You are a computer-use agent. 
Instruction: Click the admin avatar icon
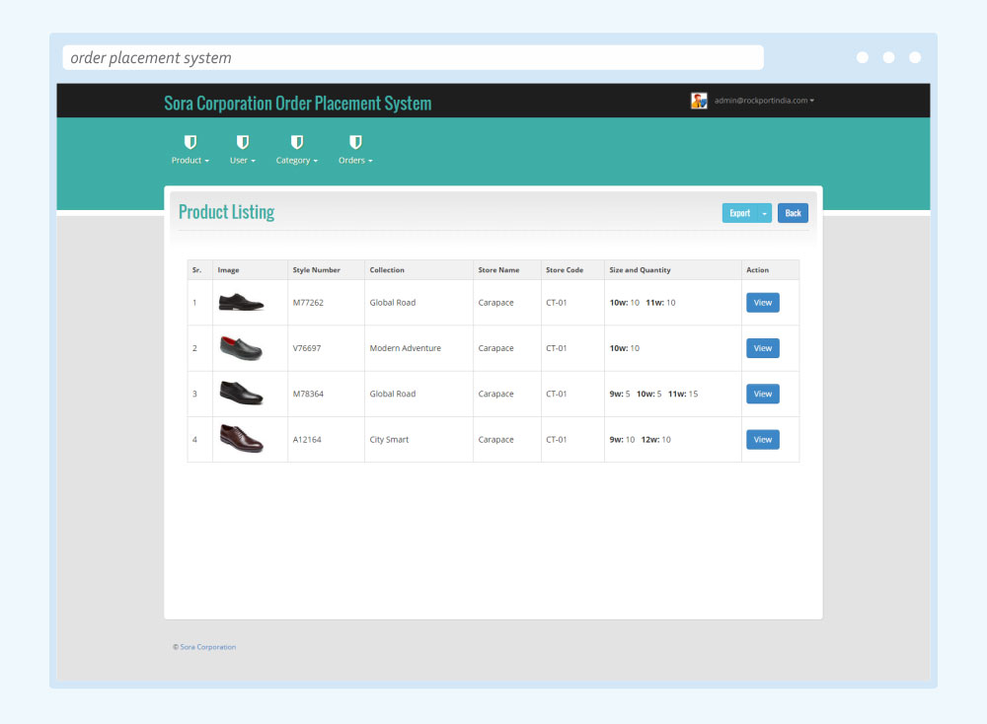(x=699, y=101)
